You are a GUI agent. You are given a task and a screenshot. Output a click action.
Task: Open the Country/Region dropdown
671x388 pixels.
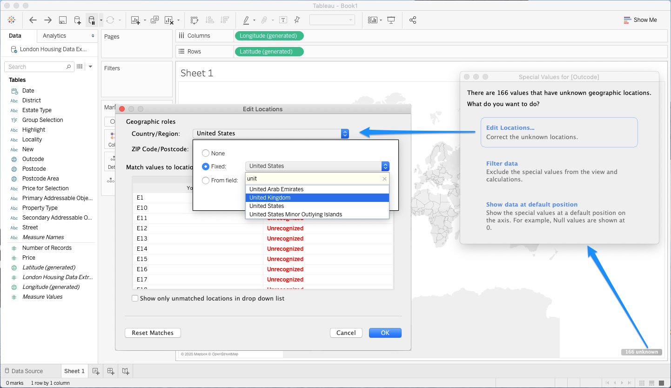(271, 134)
